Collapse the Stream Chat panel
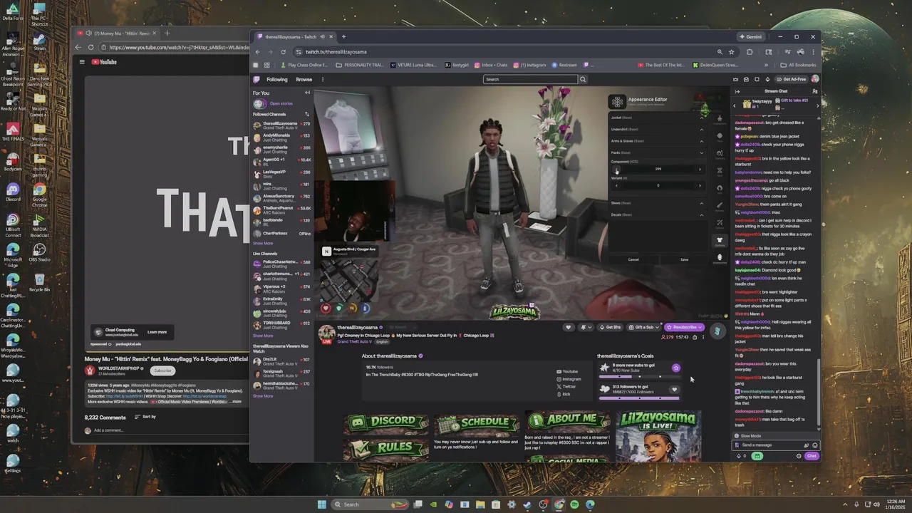912x513 pixels. (737, 91)
